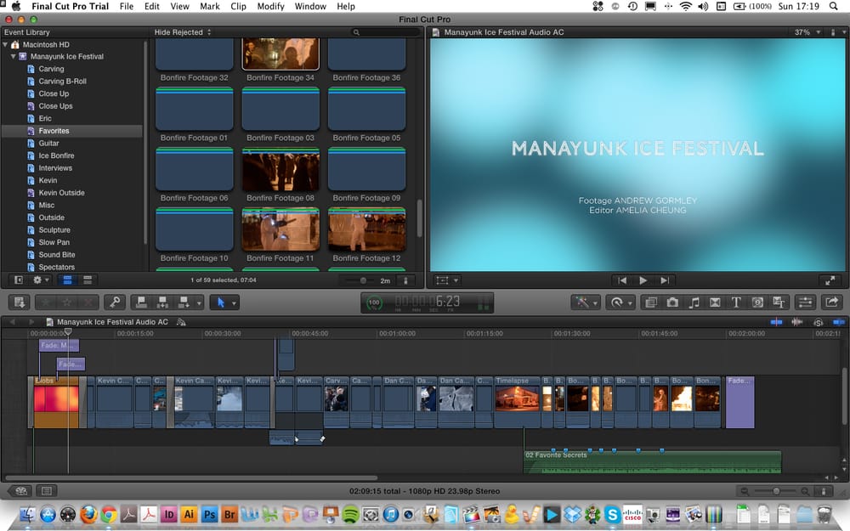The height and width of the screenshot is (531, 850).
Task: Open the tool selection dropdown arrow
Action: (235, 303)
